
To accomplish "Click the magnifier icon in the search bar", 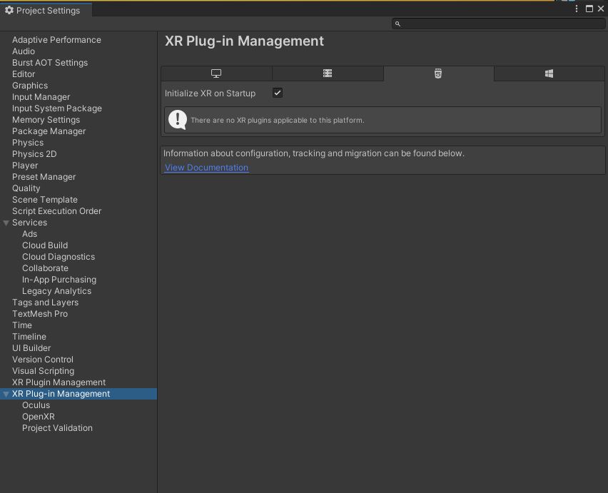I will pyautogui.click(x=397, y=24).
